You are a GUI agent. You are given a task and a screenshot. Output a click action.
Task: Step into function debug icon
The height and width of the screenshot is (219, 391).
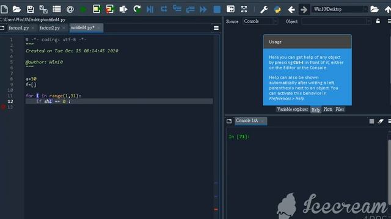(x=177, y=9)
